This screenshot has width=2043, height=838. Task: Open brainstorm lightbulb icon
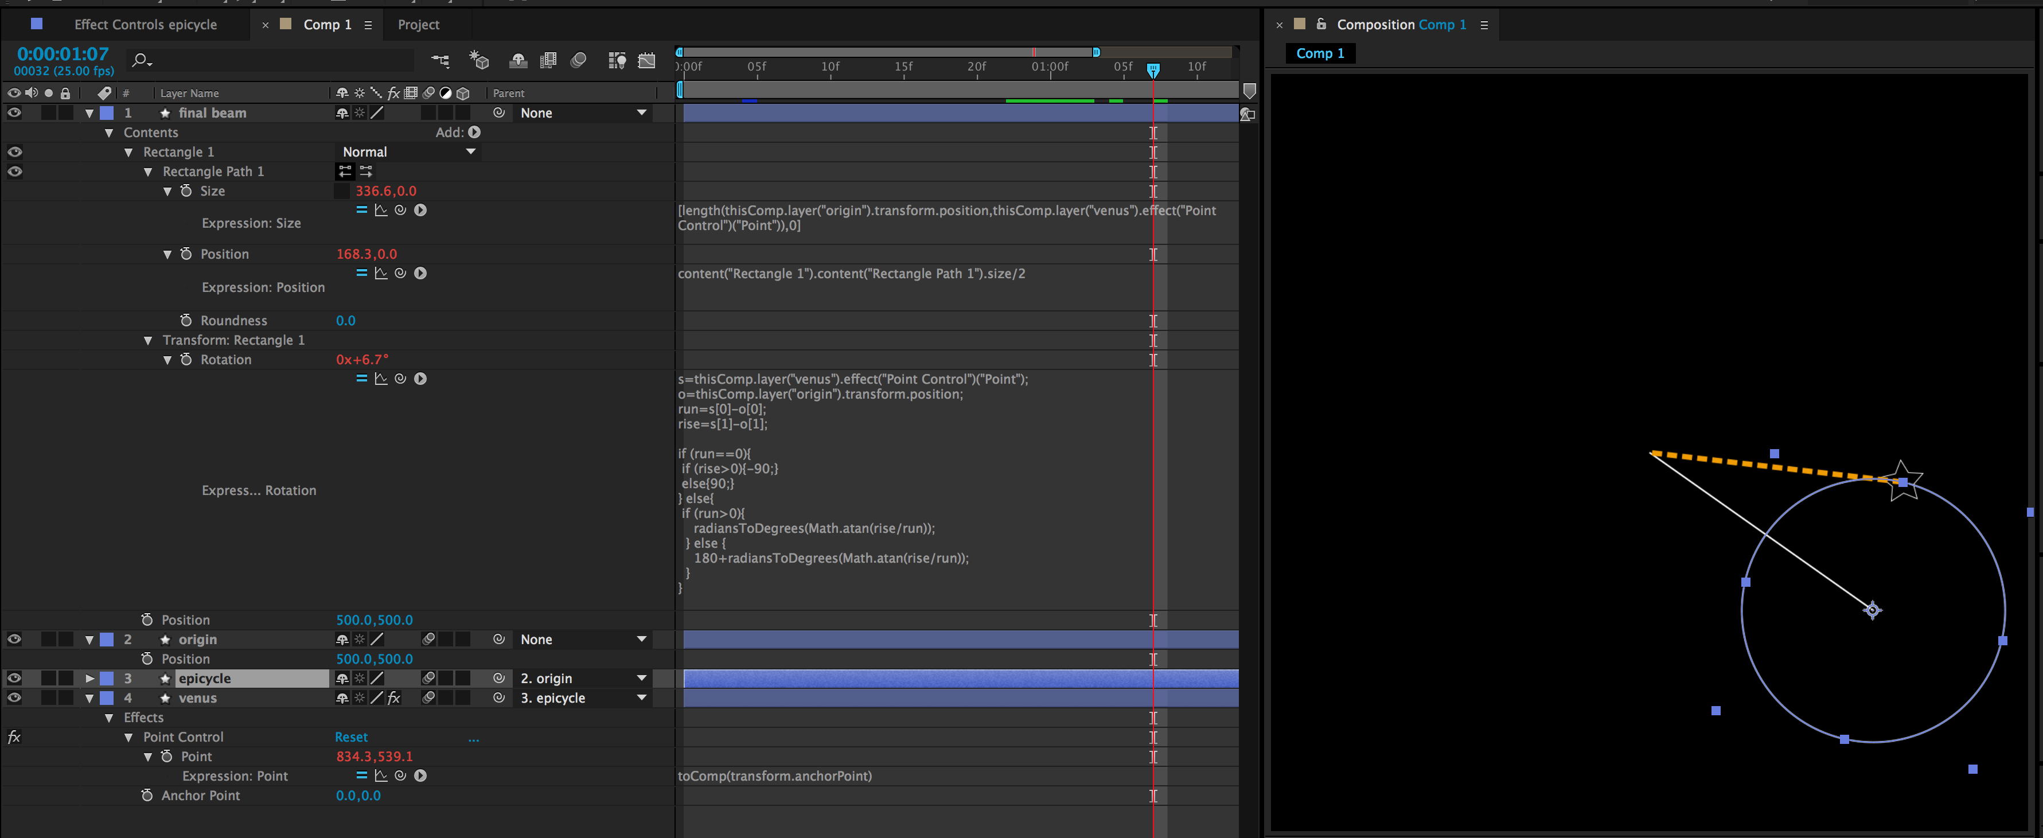(x=617, y=60)
